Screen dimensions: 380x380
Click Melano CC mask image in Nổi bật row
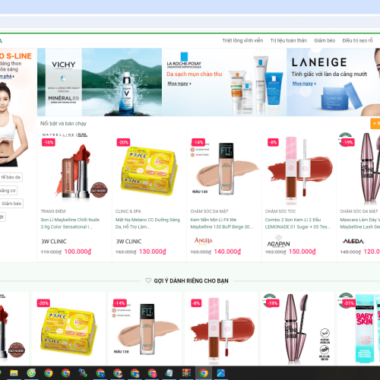150,169
